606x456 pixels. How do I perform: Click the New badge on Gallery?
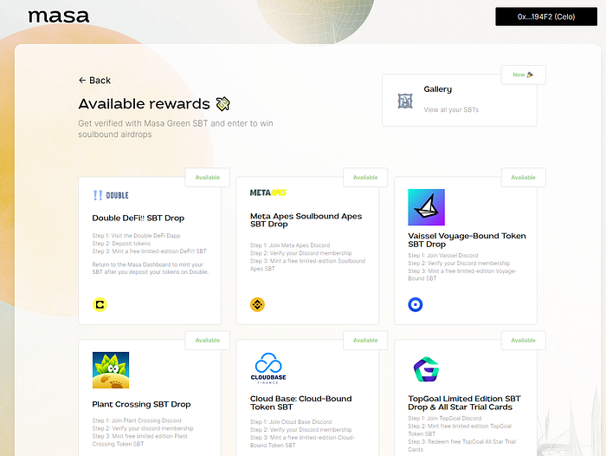tap(523, 75)
